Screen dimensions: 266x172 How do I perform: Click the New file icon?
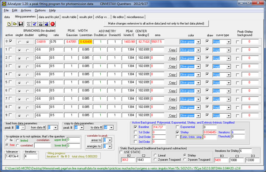pos(10,24)
